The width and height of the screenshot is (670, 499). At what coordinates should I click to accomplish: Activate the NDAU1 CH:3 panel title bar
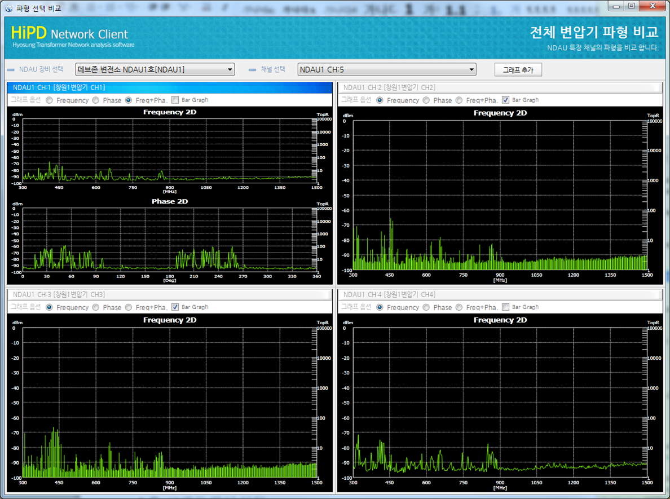(170, 294)
